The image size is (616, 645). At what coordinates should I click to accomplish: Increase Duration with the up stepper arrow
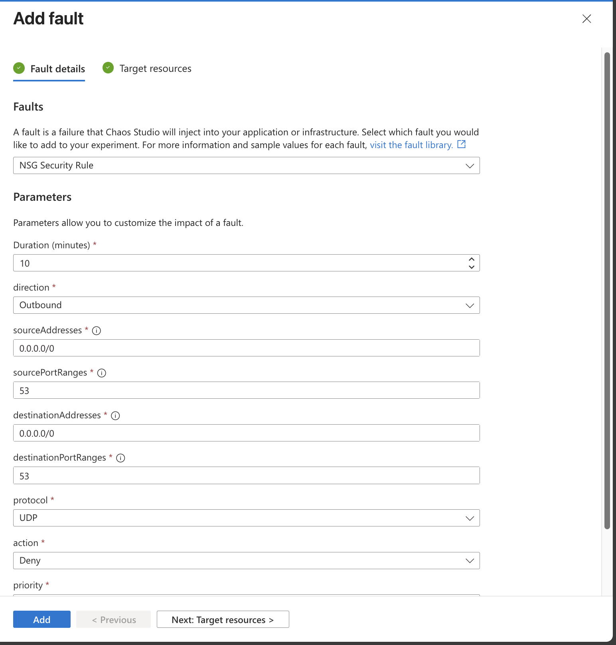(472, 259)
